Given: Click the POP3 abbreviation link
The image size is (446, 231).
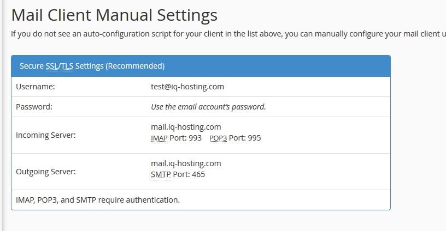Looking at the screenshot, I should coord(218,138).
